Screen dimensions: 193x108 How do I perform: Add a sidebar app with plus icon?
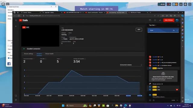182,46
